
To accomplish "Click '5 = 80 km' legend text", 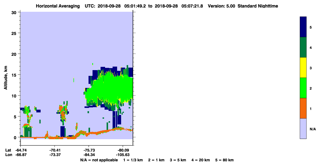I will click(x=224, y=160).
